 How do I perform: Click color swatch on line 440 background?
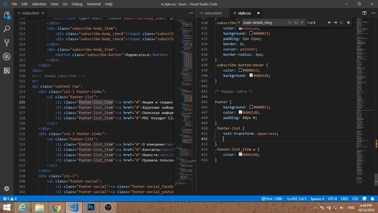click(x=251, y=75)
